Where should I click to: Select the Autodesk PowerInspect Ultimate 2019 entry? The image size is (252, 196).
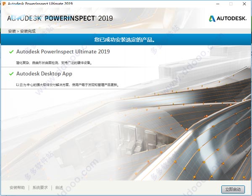63,51
